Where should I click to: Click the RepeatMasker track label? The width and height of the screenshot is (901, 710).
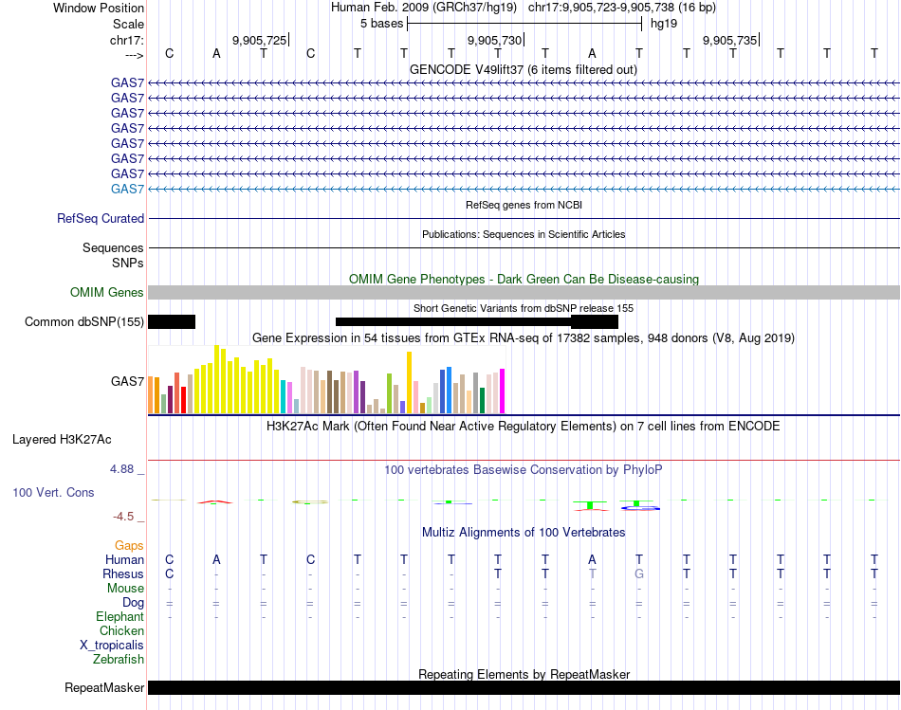point(104,687)
